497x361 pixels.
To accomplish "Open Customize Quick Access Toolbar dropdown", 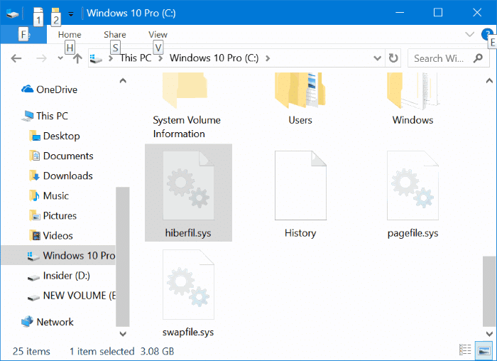I will [x=71, y=14].
